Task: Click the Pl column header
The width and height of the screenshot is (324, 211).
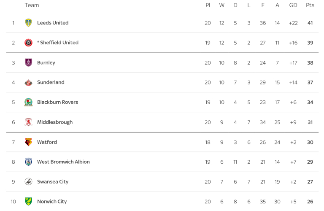Action: tap(208, 5)
